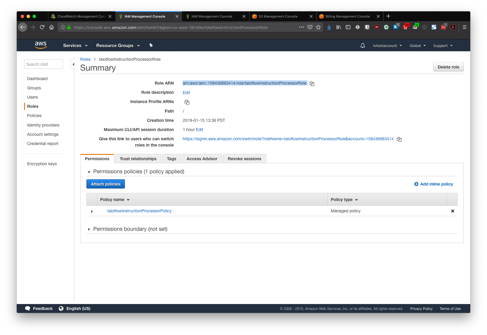Open page actions three-dot menu
This screenshot has width=487, height=335.
[x=302, y=27]
